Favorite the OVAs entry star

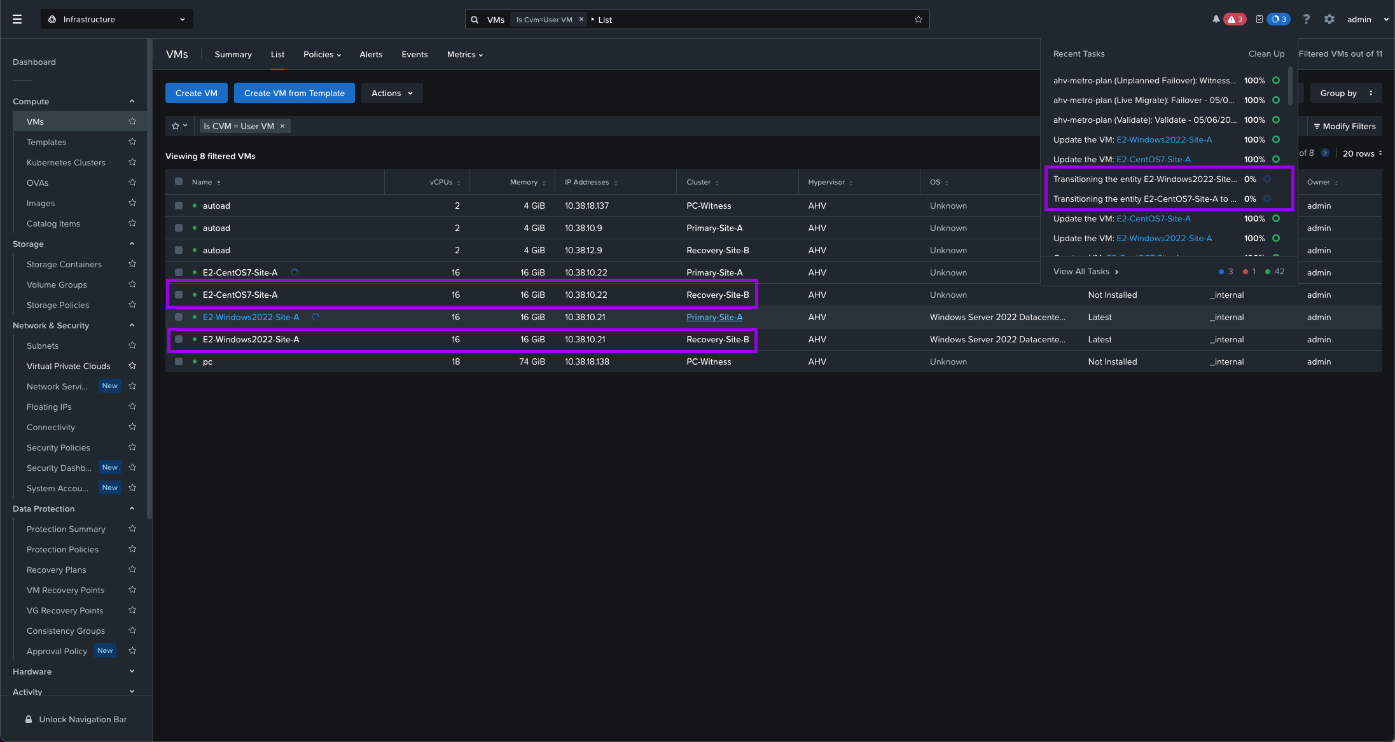(x=132, y=182)
